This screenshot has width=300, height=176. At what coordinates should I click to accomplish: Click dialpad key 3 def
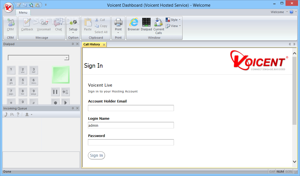coord(34,70)
